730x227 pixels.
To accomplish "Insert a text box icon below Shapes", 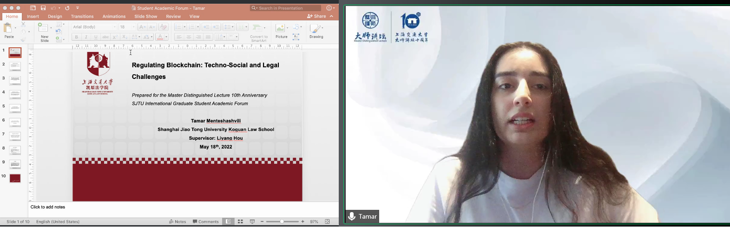I will tap(296, 37).
